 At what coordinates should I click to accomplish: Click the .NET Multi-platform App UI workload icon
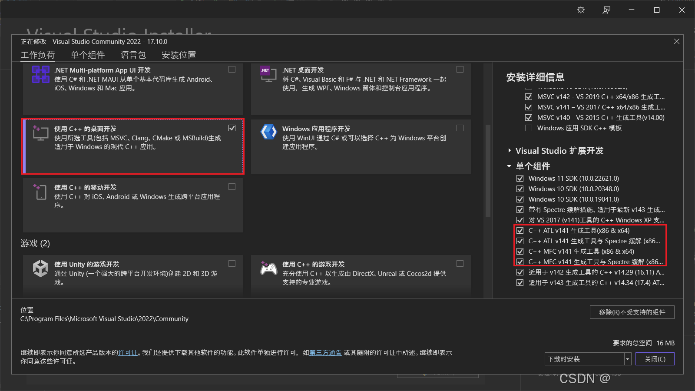pos(41,74)
